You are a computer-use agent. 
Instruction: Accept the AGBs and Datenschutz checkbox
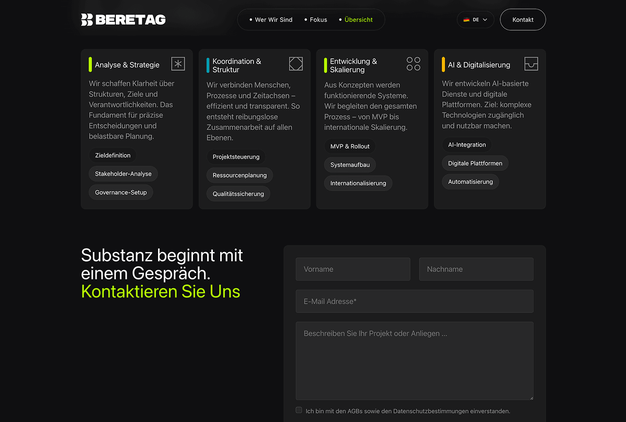click(x=299, y=410)
